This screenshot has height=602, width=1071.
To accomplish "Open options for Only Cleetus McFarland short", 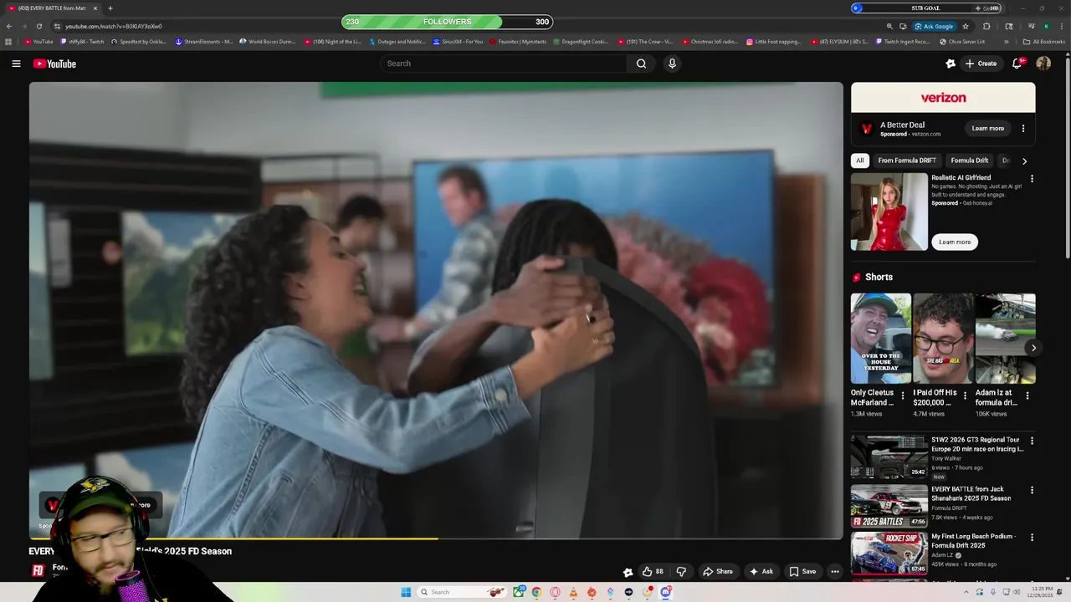I will 902,395.
